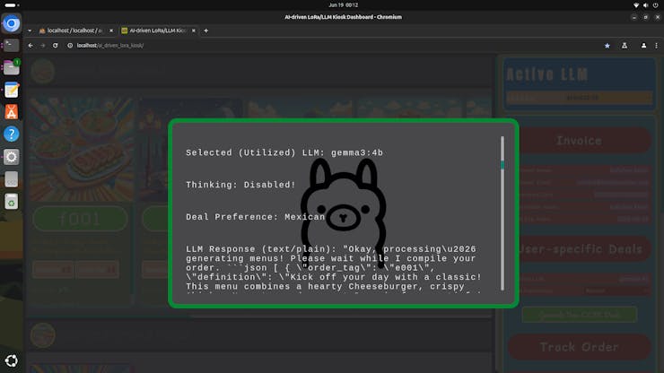Bookmark this page with the star
664x373 pixels.
[607, 46]
